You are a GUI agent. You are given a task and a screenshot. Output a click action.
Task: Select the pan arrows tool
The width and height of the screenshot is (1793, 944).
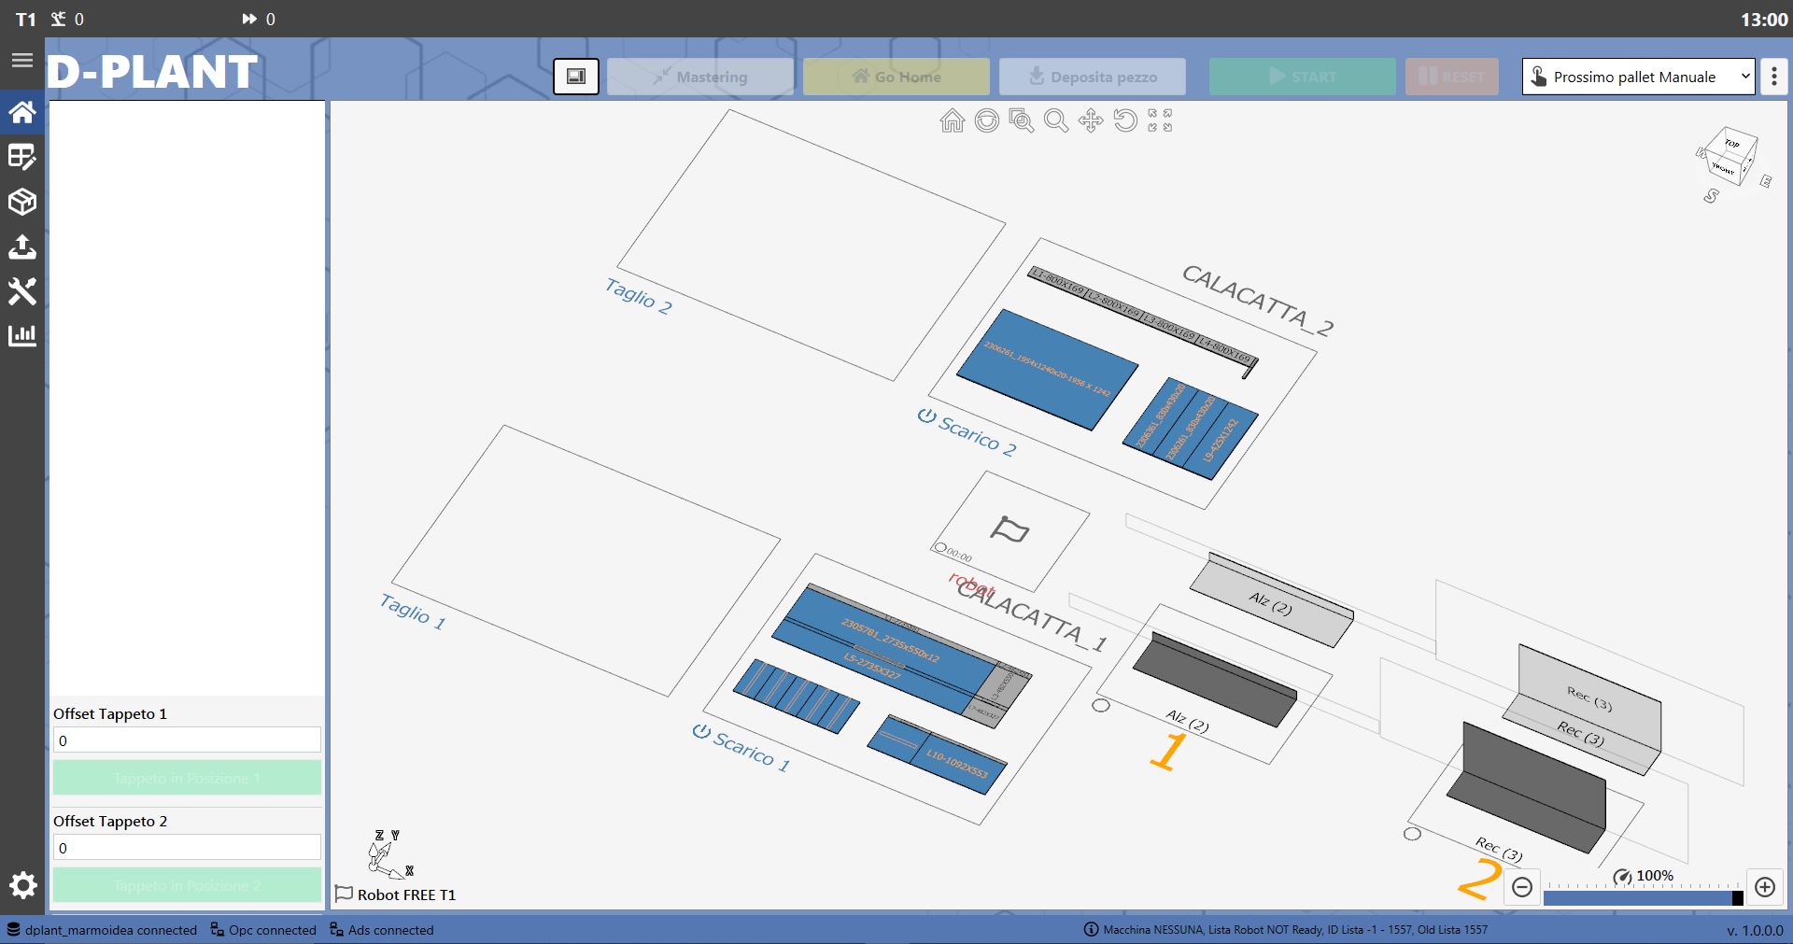[x=1091, y=120]
